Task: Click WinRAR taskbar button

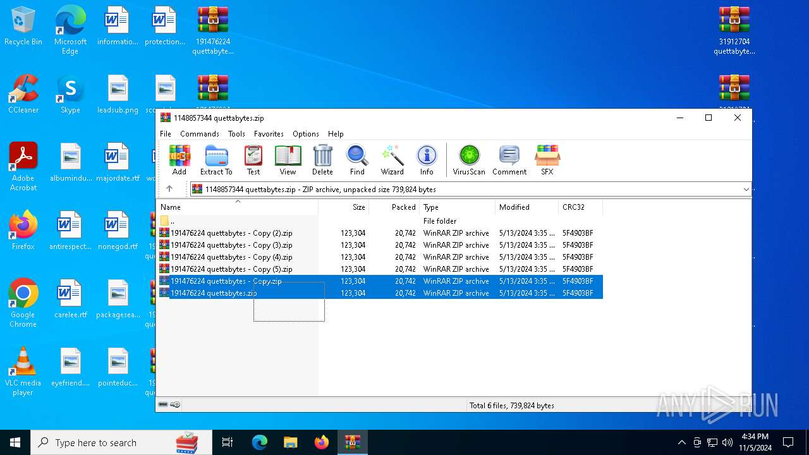Action: [352, 442]
